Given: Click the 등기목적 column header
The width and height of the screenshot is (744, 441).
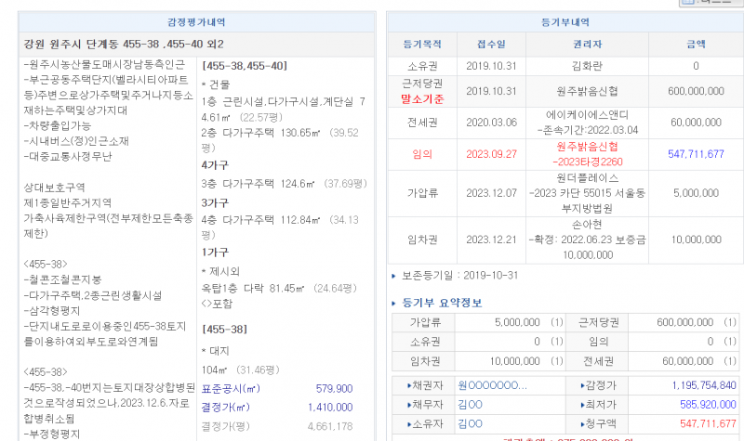Looking at the screenshot, I should (x=420, y=44).
